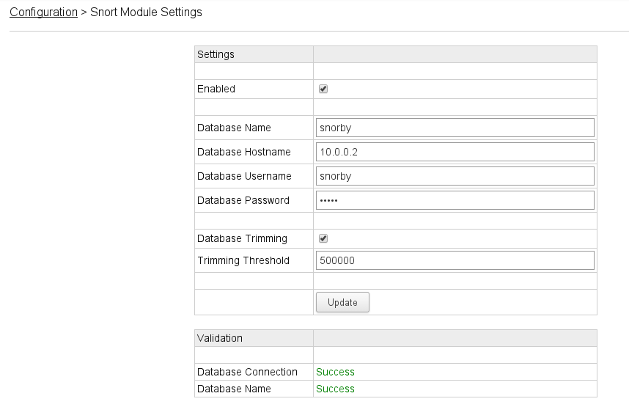This screenshot has height=407, width=629.
Task: Select the Database Connection label
Action: [x=248, y=372]
